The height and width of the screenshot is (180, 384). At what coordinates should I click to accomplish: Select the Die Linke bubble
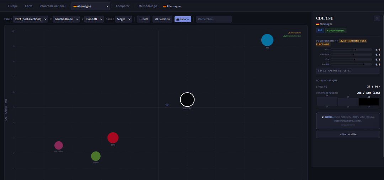point(59,145)
